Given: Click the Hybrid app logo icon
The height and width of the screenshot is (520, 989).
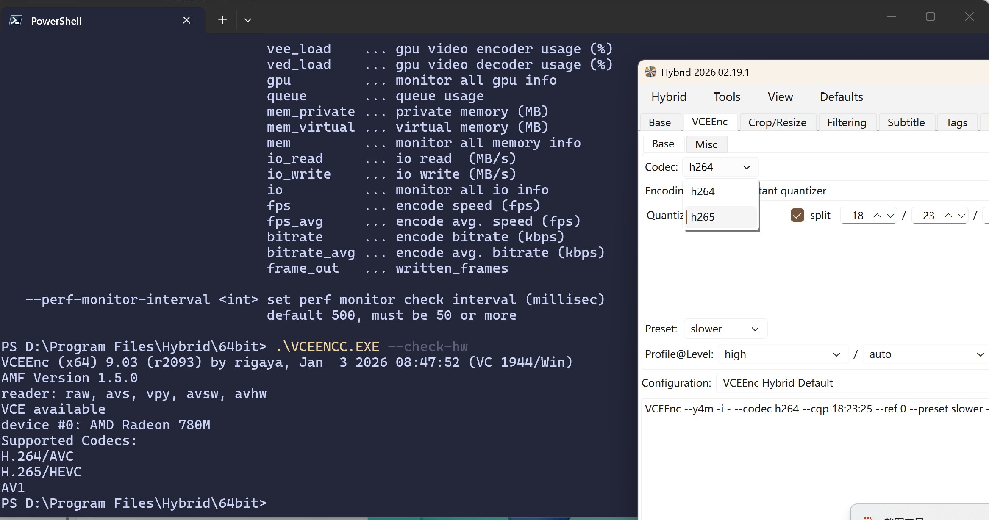Looking at the screenshot, I should (650, 72).
